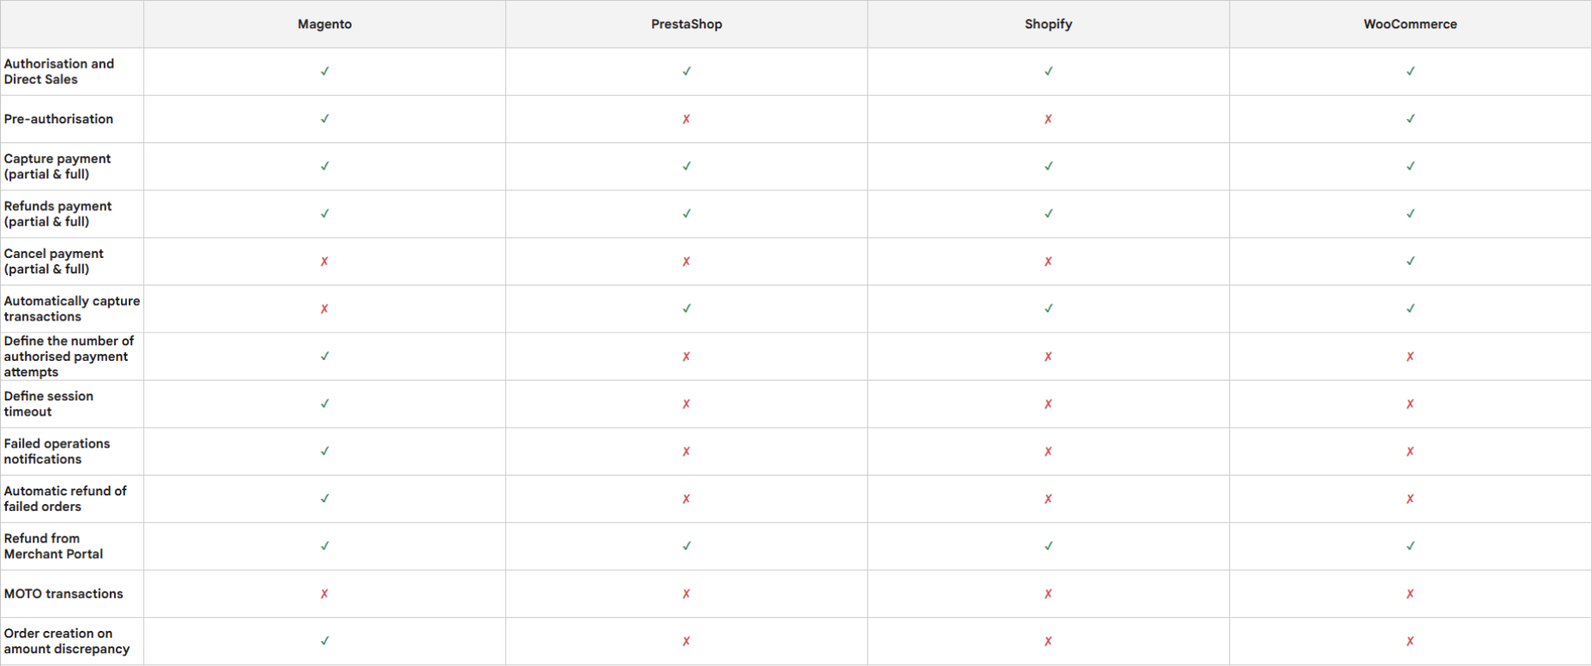
Task: Click Magento's Automatically capture transactions red cross
Action: (324, 309)
